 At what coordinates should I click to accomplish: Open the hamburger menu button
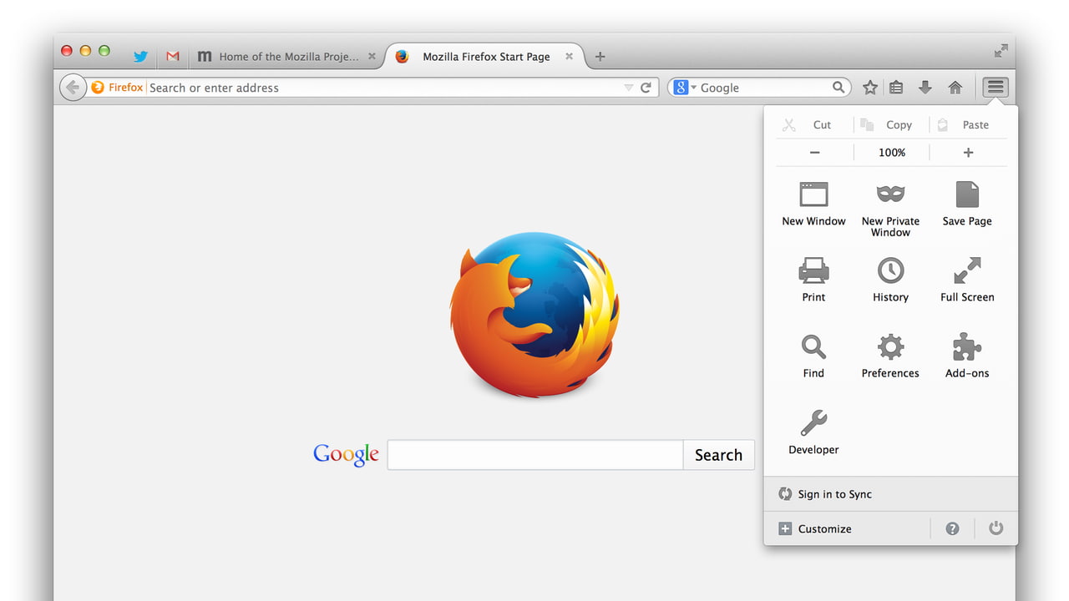pyautogui.click(x=996, y=87)
